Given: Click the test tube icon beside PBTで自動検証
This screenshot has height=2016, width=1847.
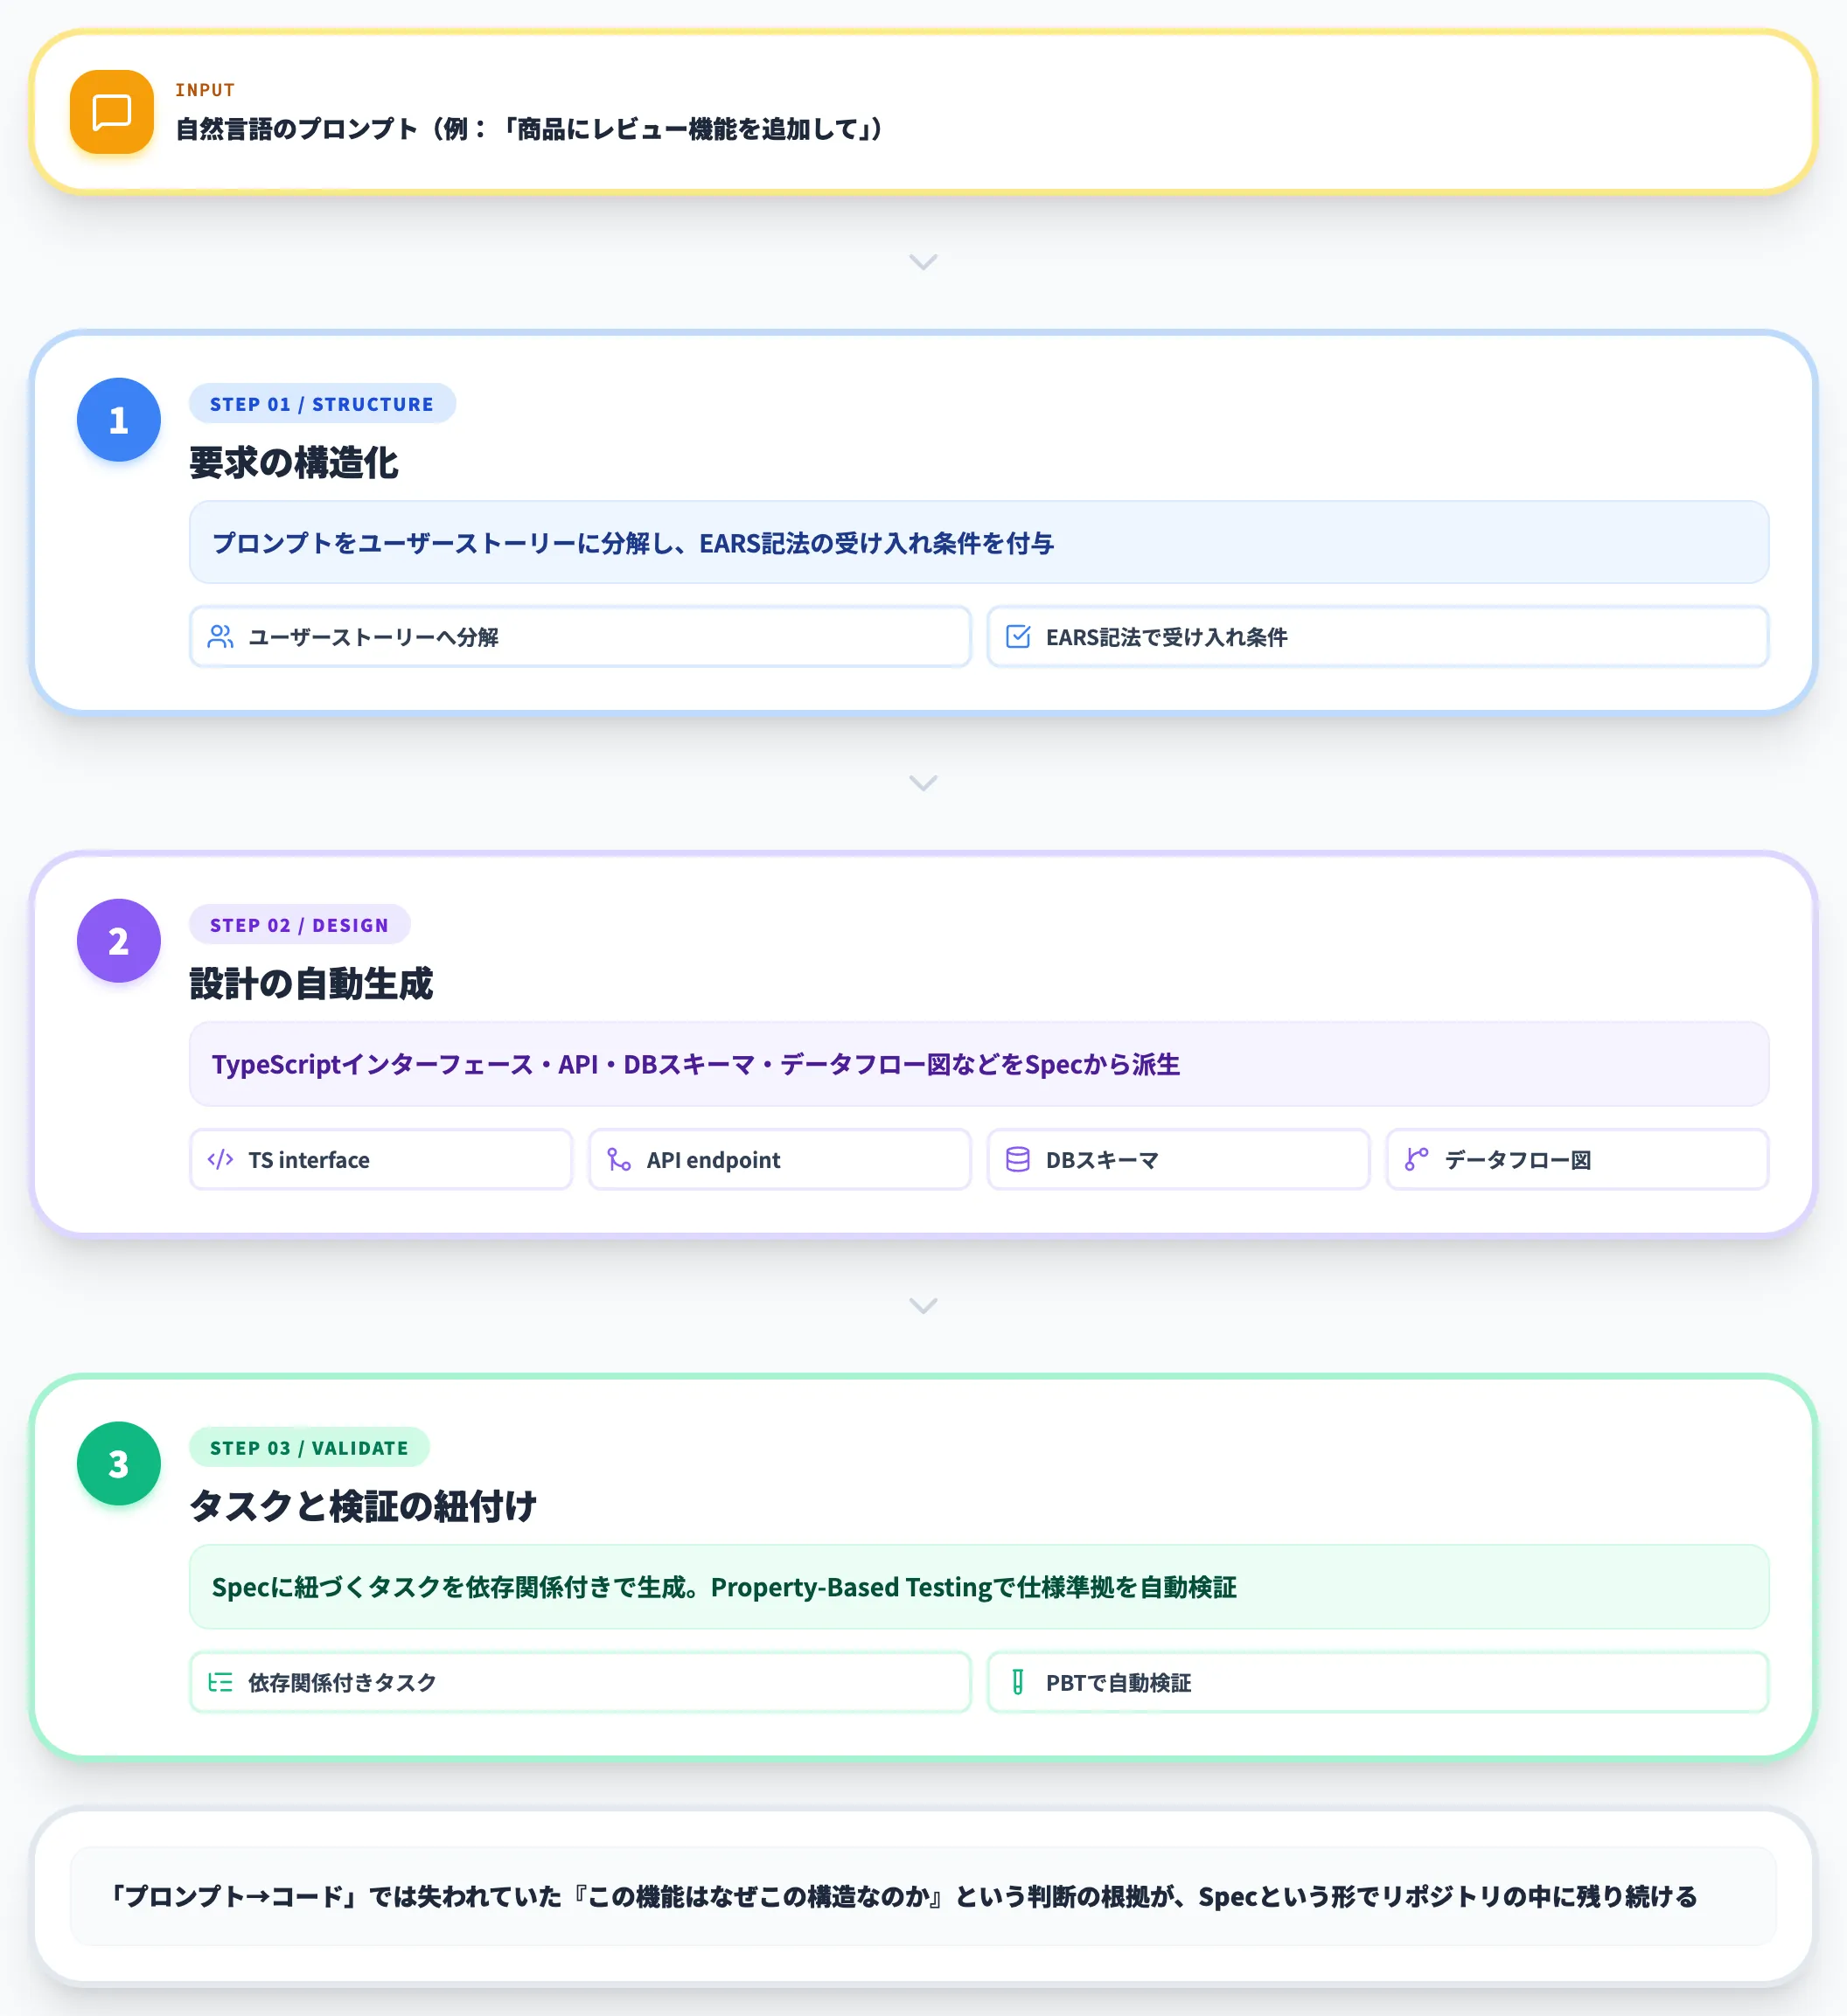Looking at the screenshot, I should (x=1018, y=1682).
